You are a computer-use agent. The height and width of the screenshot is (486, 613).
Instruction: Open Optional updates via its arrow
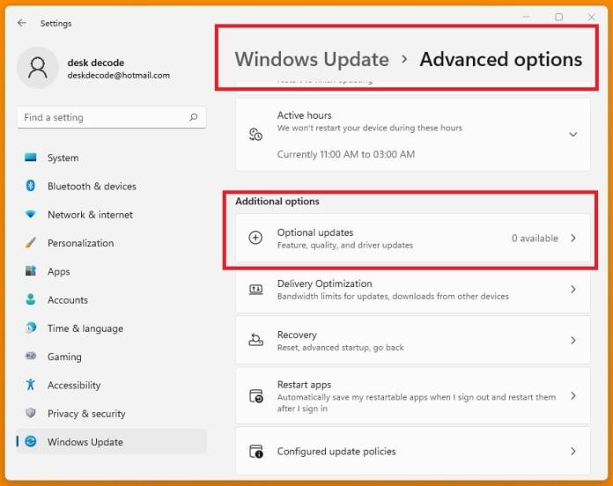point(573,238)
